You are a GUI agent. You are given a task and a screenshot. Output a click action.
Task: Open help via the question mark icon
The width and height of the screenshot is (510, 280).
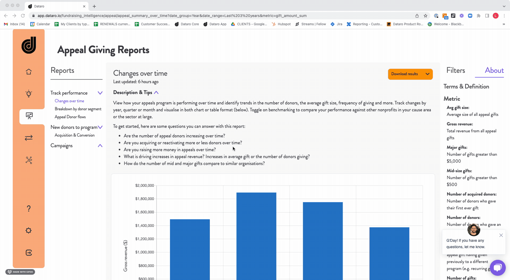coord(28,208)
